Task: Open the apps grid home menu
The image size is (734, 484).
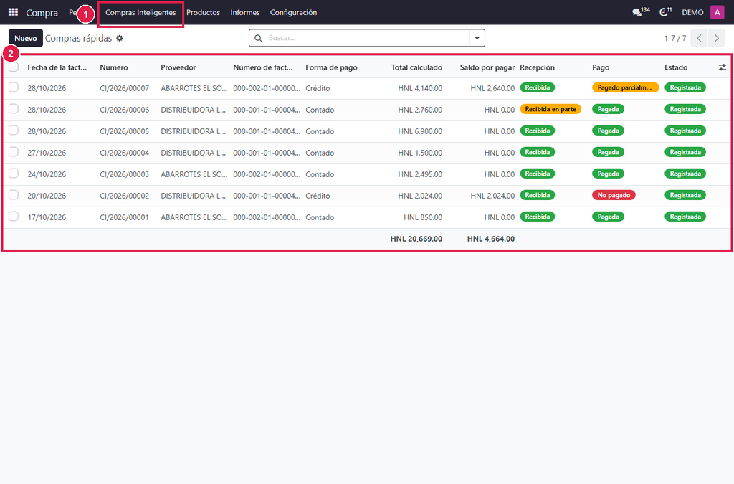Action: 13,12
